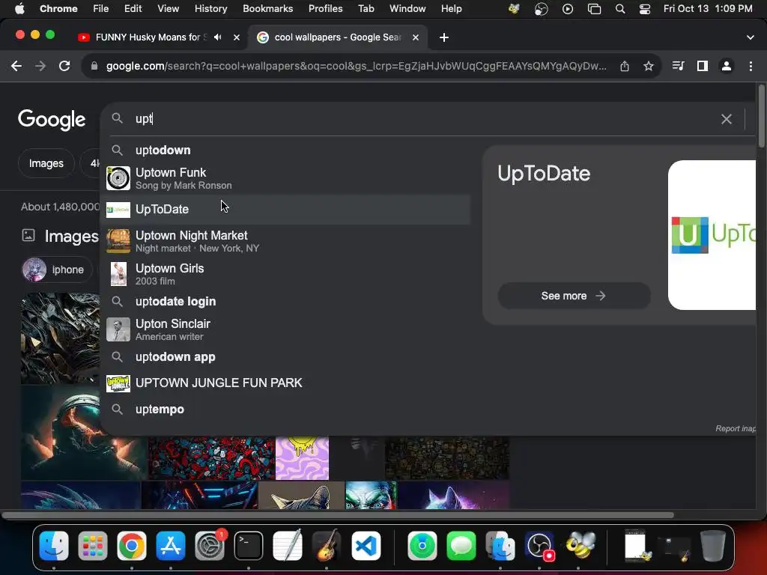Open the Tab menu
The image size is (767, 575).
pos(366,8)
